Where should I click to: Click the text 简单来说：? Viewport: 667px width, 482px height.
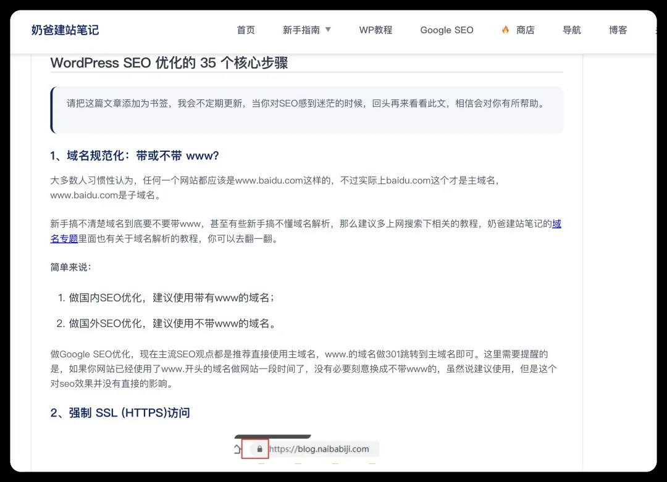pyautogui.click(x=70, y=267)
